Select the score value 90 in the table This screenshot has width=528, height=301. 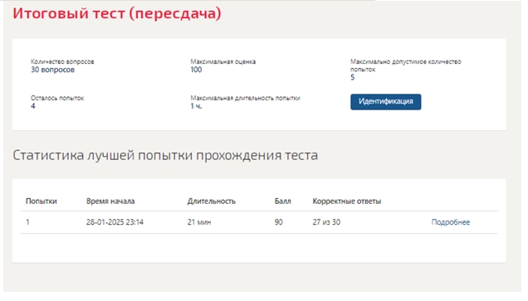coord(278,222)
